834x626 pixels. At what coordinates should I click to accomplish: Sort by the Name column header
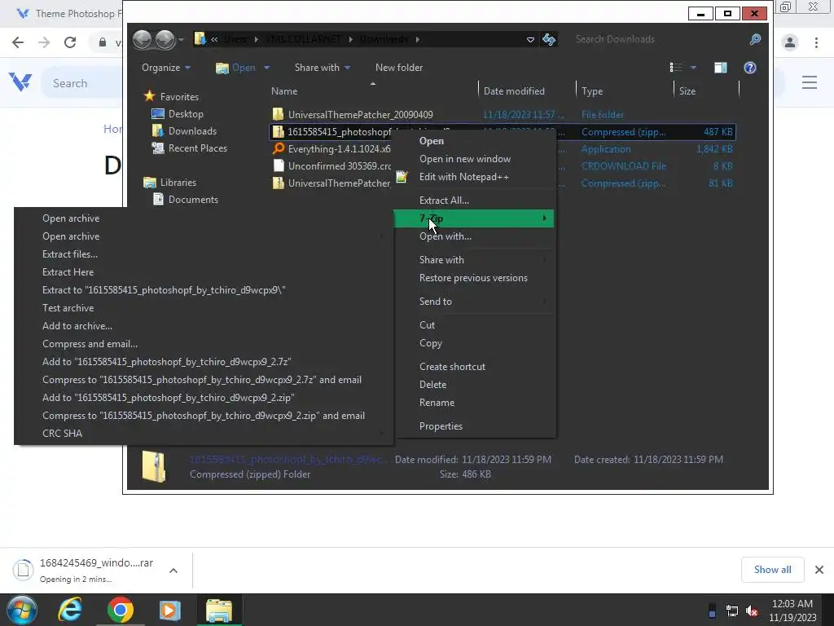[x=284, y=91]
